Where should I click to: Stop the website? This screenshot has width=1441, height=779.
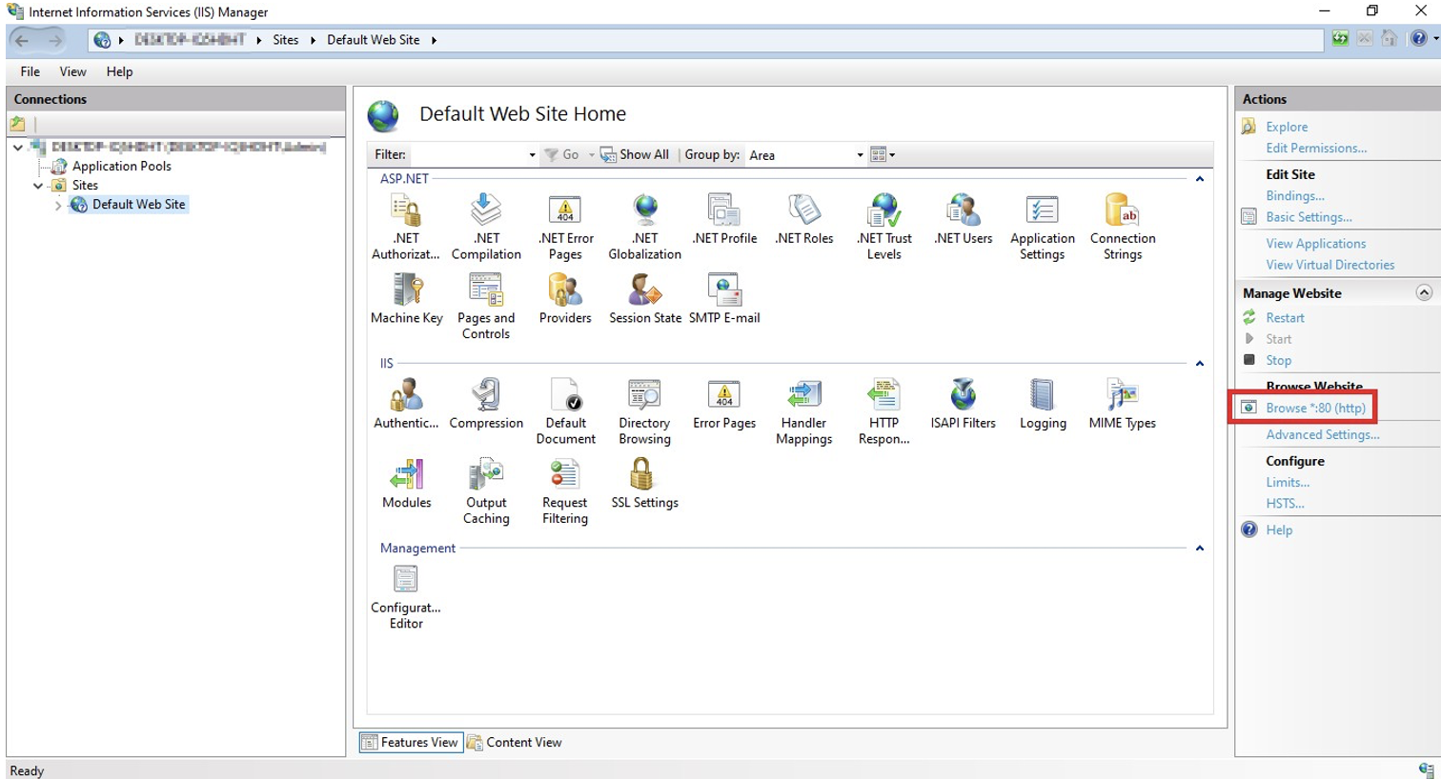(1278, 360)
